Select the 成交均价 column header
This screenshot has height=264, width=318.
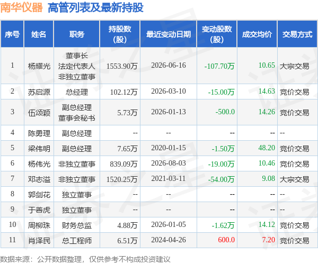click(x=257, y=34)
